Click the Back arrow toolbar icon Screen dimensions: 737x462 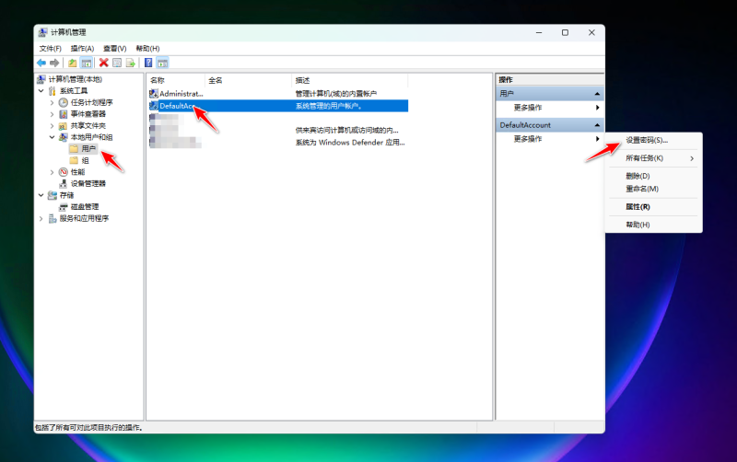pos(41,63)
